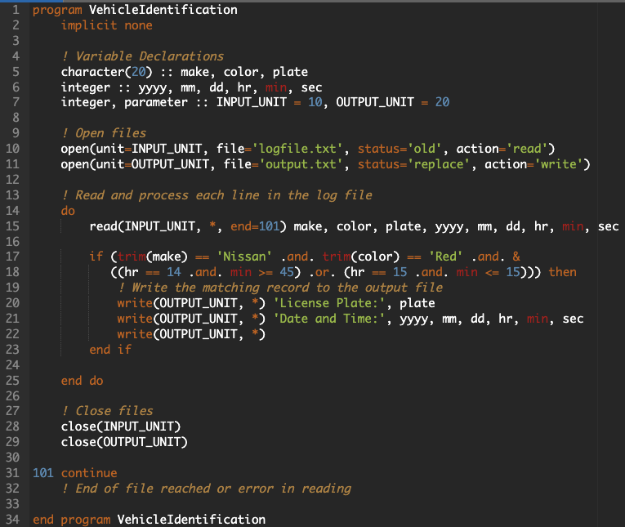Click 'end do' on line 25
The height and width of the screenshot is (527, 625).
pos(83,381)
